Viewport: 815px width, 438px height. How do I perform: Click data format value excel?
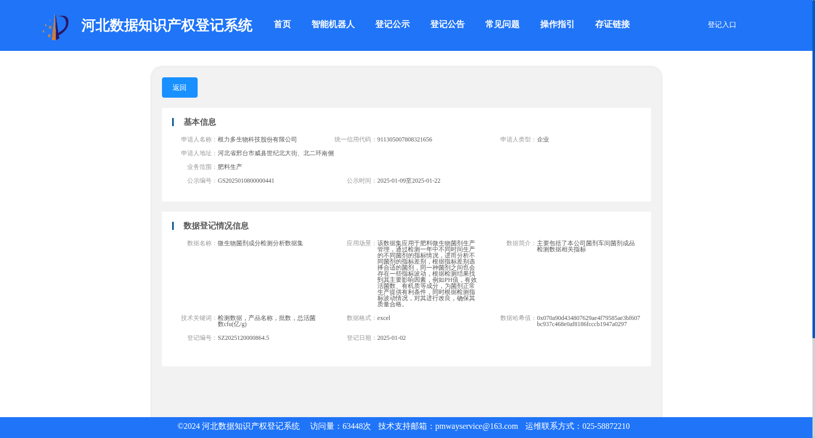(x=384, y=318)
